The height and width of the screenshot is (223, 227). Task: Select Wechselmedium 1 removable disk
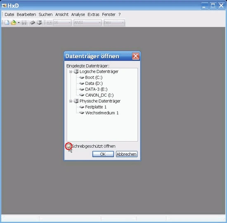(102, 113)
